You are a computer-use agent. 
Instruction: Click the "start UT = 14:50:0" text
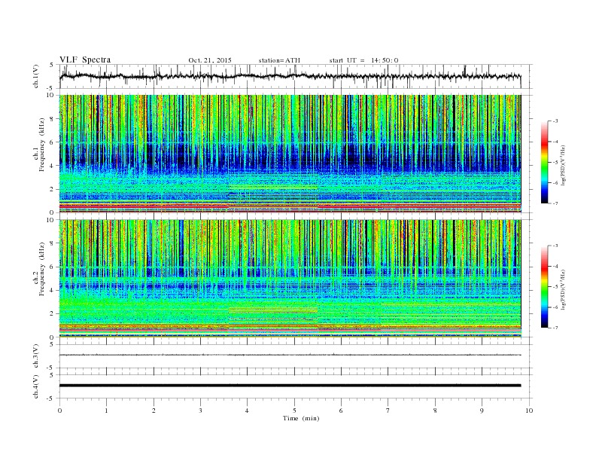(363, 60)
